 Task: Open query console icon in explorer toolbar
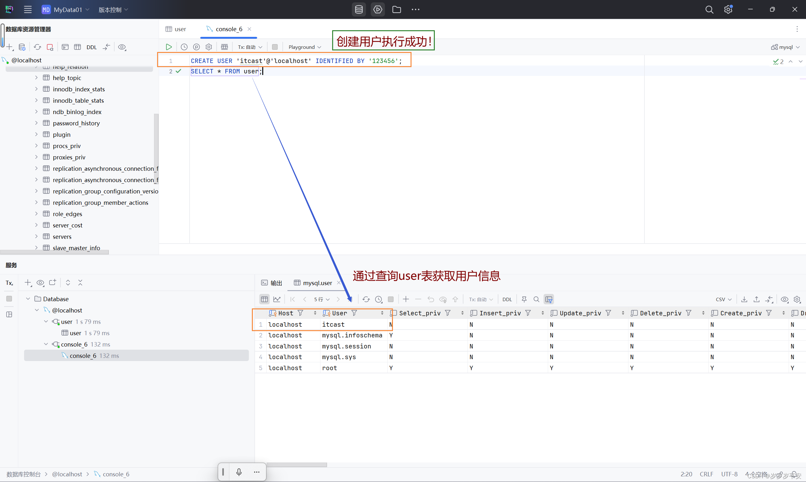click(x=65, y=47)
